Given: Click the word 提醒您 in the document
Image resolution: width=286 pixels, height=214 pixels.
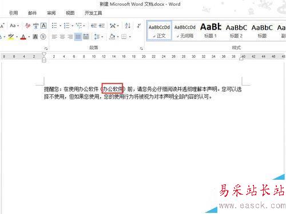Looking at the screenshot, I should click(x=51, y=89).
